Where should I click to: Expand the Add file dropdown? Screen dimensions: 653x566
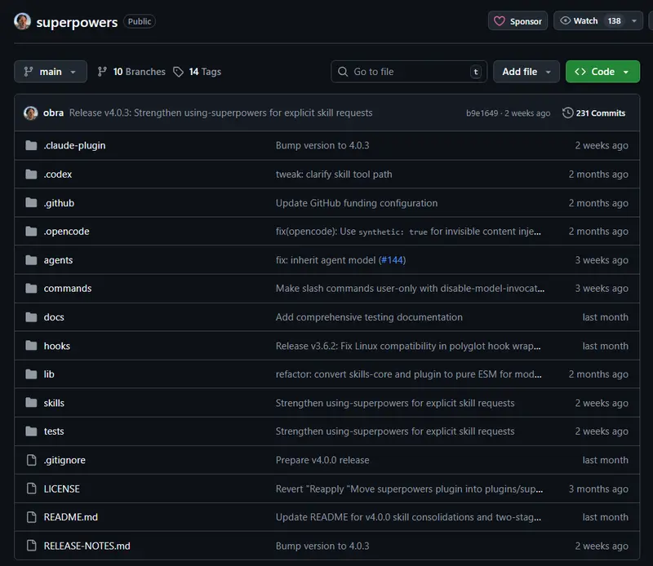tap(526, 72)
